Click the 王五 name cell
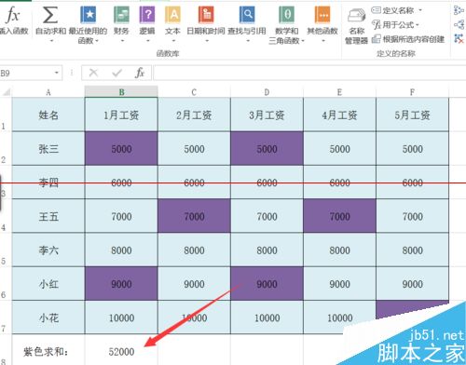 (48, 216)
